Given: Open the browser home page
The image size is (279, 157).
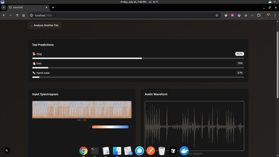Looking at the screenshot, I should click(x=24, y=15).
